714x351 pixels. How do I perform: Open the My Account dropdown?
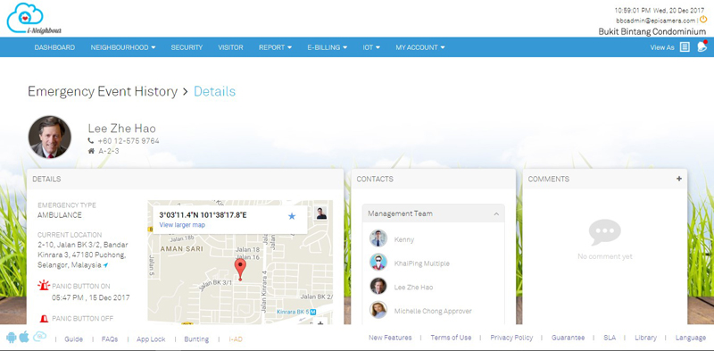419,47
